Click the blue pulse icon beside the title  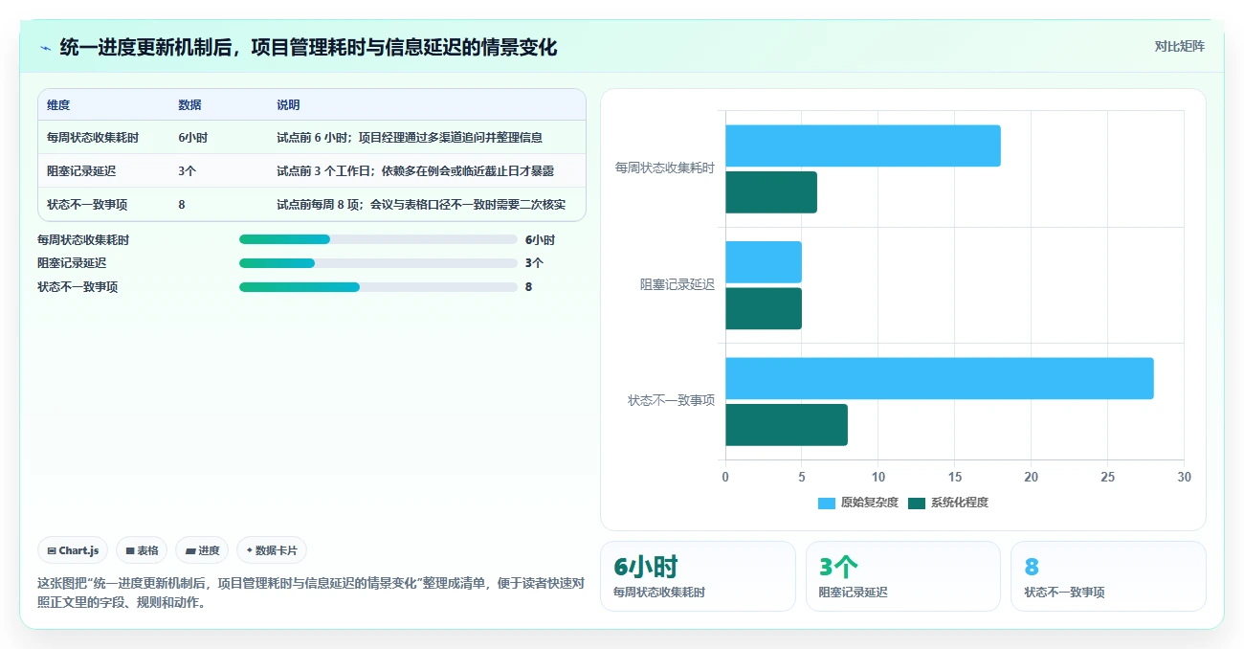click(45, 48)
